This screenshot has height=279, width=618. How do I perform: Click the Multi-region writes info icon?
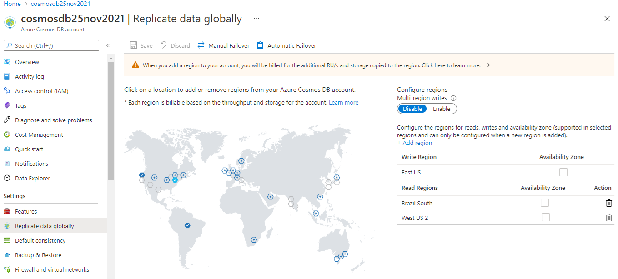(x=453, y=98)
